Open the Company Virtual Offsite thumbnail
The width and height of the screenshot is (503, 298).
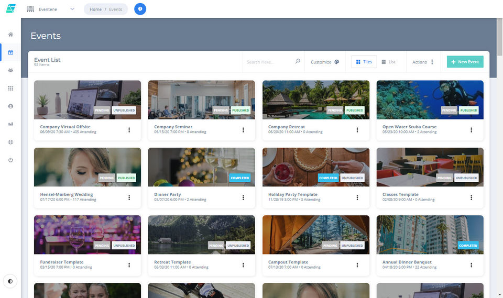pyautogui.click(x=88, y=100)
